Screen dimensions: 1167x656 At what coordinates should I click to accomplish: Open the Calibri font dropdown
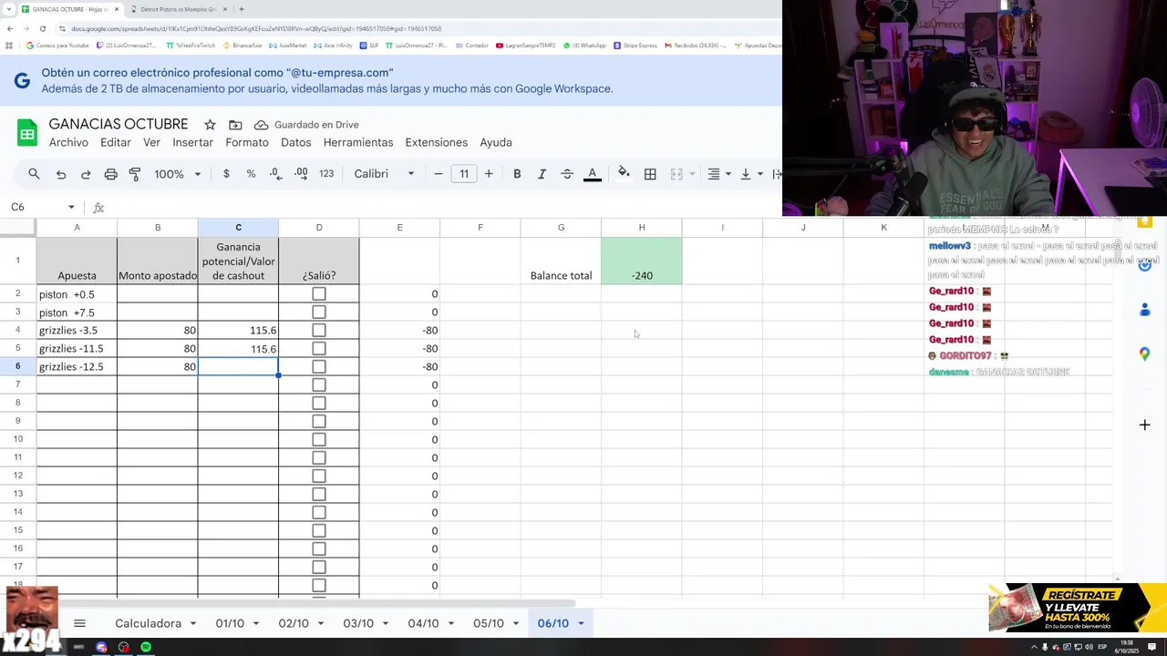click(x=385, y=174)
